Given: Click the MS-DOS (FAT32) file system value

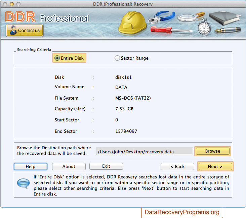Looking at the screenshot, I should tap(133, 98).
